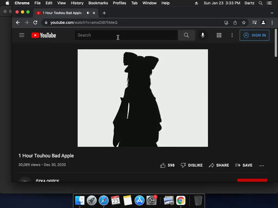Click the red subscribe button
Image resolution: width=278 pixels, height=208 pixels.
(x=252, y=180)
